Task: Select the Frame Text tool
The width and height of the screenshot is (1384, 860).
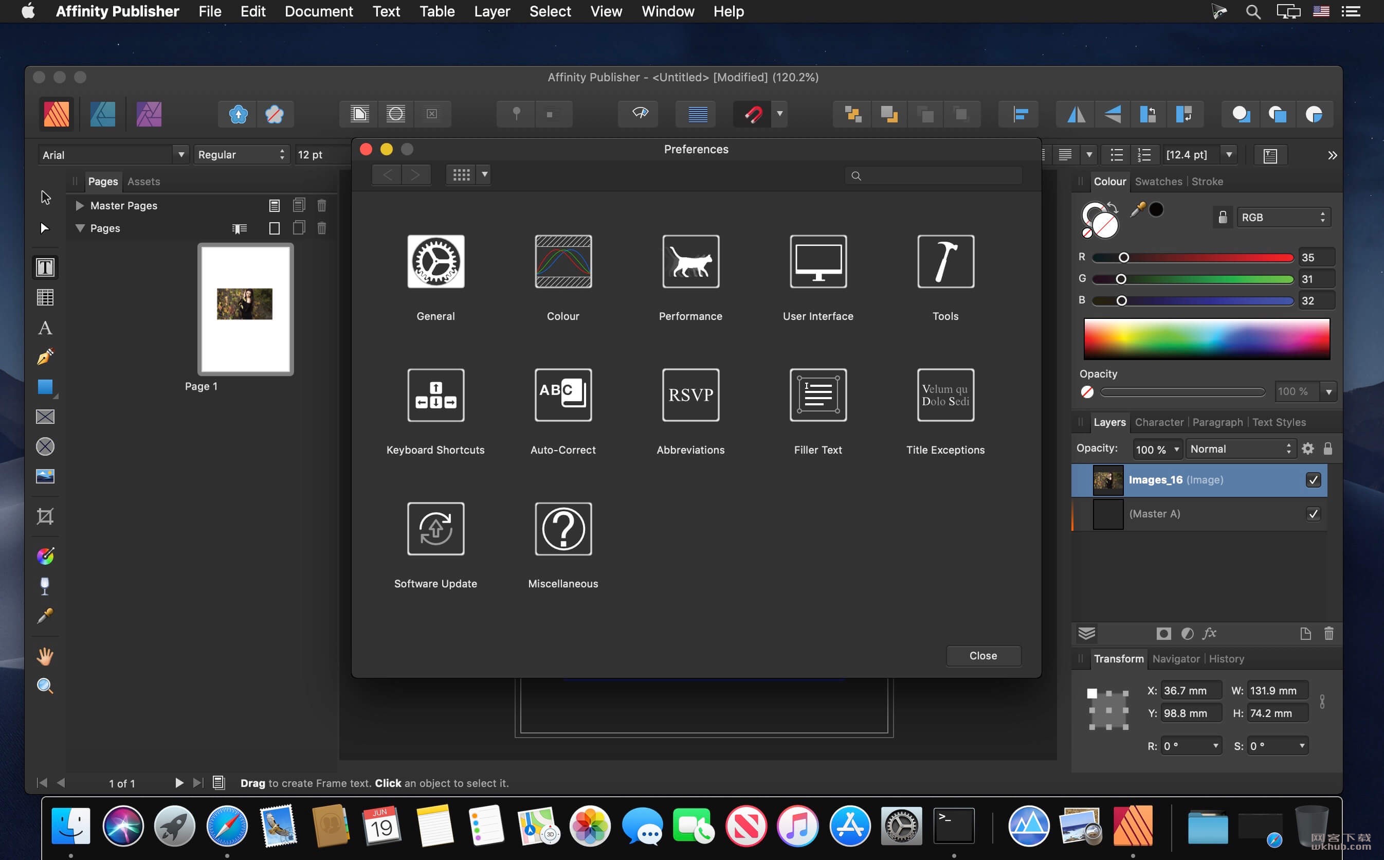Action: pyautogui.click(x=45, y=267)
